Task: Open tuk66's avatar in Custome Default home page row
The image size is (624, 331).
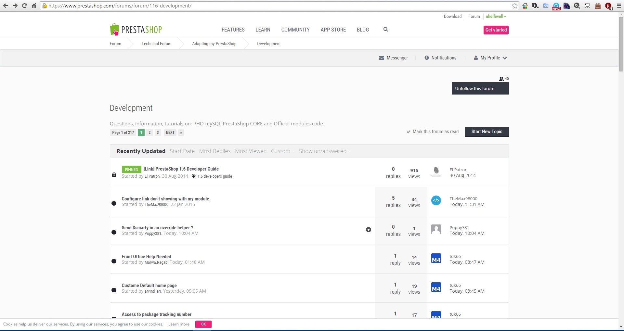Action: (x=436, y=287)
